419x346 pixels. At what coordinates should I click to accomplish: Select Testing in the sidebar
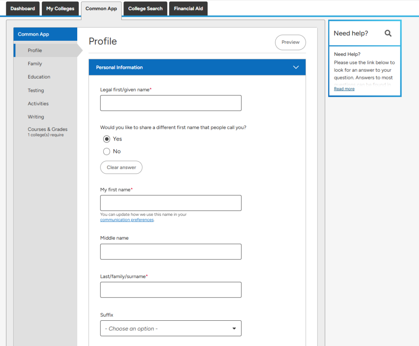point(36,90)
